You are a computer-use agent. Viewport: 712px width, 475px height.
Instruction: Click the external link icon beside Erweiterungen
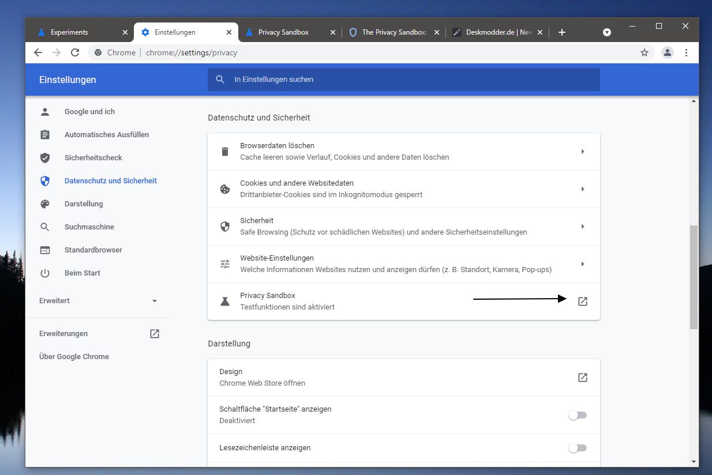pos(155,334)
